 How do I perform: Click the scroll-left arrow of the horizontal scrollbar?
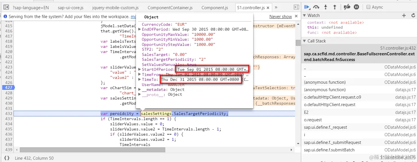(16, 150)
